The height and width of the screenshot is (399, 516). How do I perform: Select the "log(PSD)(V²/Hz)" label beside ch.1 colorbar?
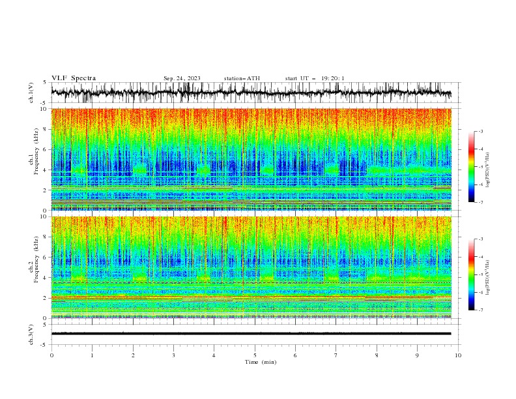[x=487, y=170]
